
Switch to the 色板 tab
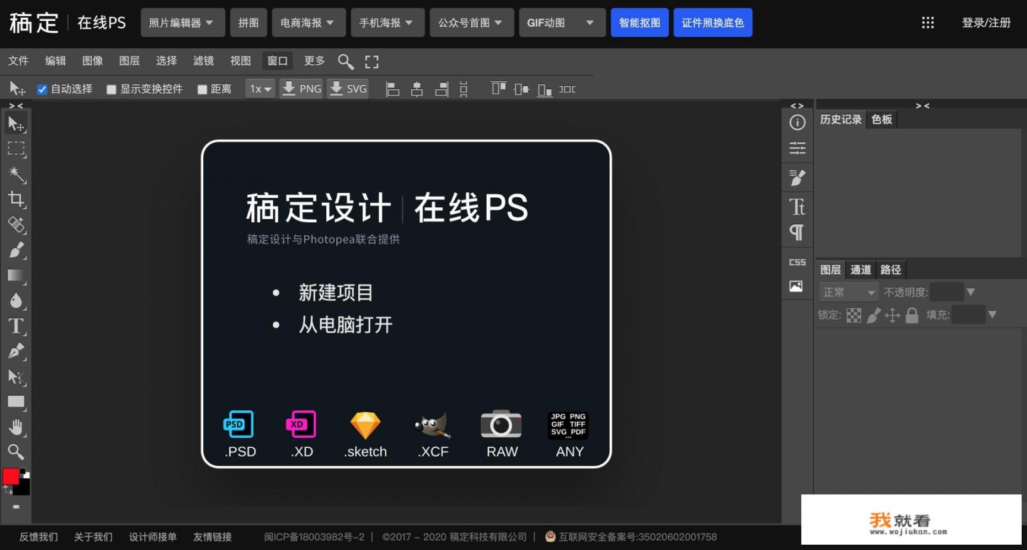coord(881,119)
